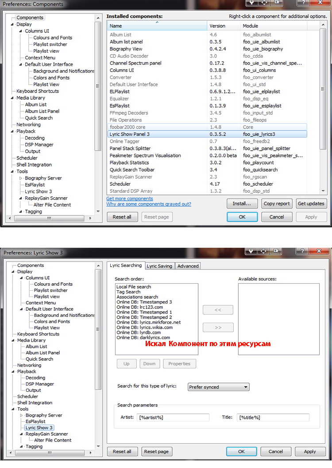Screen dimensions: 332x468
Task: Open Alter File Content in Components window tree
Action: click(52, 205)
